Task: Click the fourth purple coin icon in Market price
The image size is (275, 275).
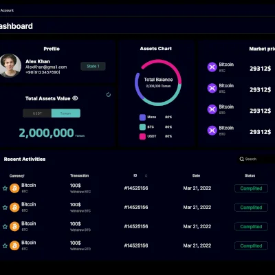Action: pyautogui.click(x=212, y=131)
